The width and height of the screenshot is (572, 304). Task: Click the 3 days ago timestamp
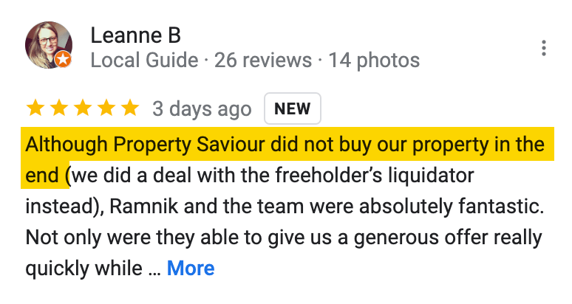coord(202,109)
